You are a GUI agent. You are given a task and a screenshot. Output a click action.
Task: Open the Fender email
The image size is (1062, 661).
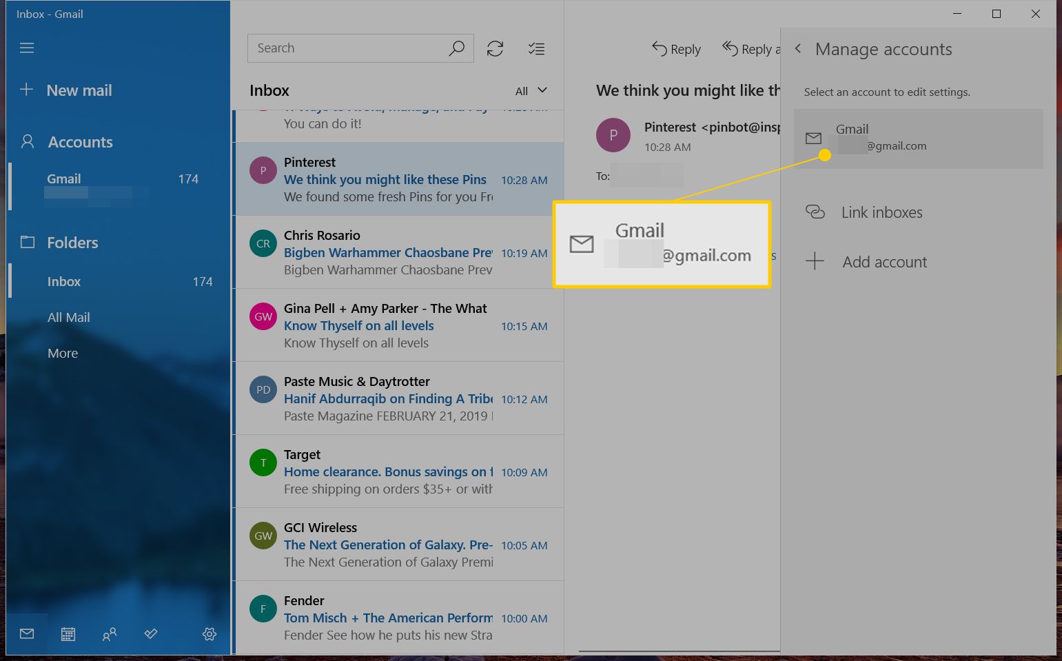(399, 618)
